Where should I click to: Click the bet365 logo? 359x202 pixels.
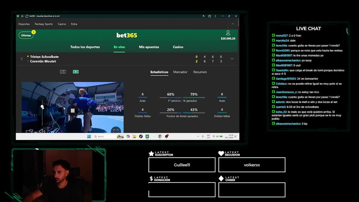tap(127, 35)
